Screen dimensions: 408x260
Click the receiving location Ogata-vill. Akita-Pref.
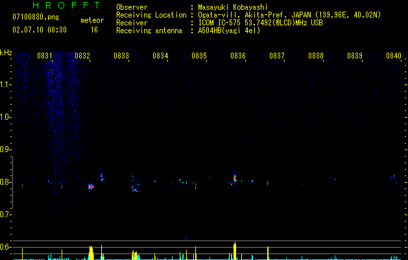click(x=243, y=15)
